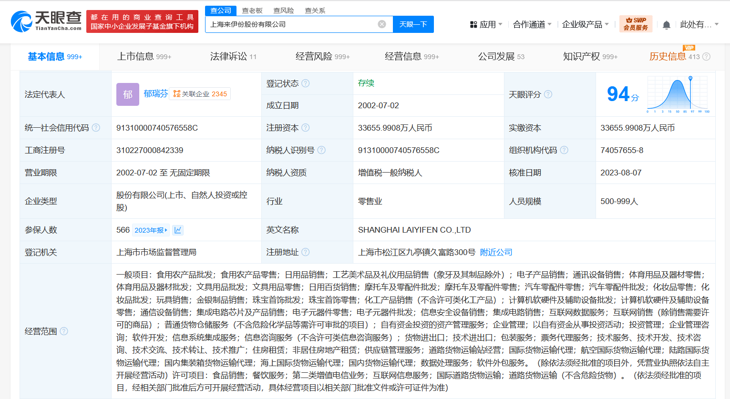Switch to the 法律诉讼 tab
The image size is (730, 399).
point(233,57)
